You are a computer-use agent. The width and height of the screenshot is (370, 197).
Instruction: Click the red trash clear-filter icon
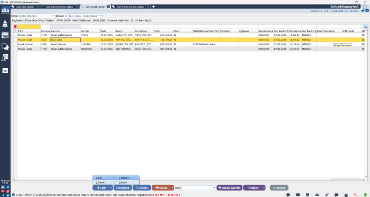pyautogui.click(x=15, y=27)
